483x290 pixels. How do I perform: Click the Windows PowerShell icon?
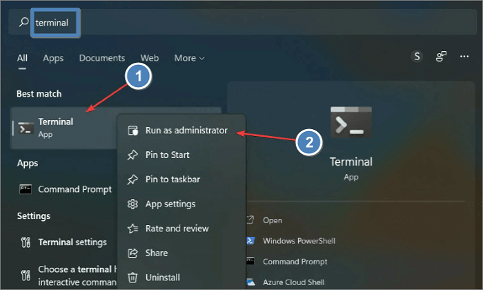pos(250,241)
